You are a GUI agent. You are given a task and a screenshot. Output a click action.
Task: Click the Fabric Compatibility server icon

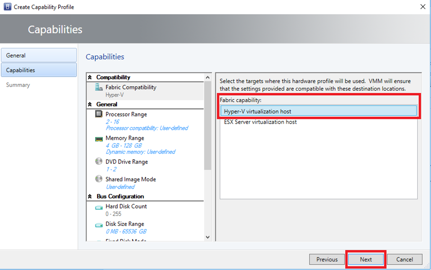point(99,88)
